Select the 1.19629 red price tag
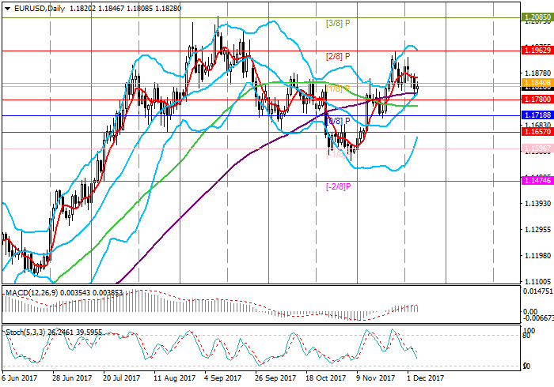Screen dimensions: 554x387 tap(537, 51)
